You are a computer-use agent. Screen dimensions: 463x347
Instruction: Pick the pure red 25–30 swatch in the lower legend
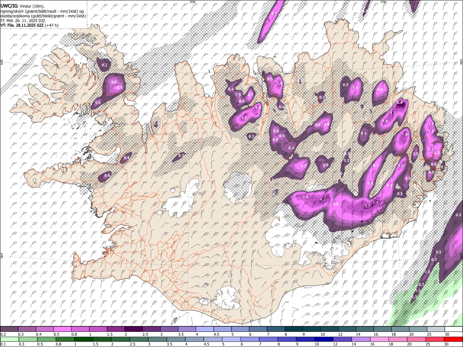(x=453, y=339)
